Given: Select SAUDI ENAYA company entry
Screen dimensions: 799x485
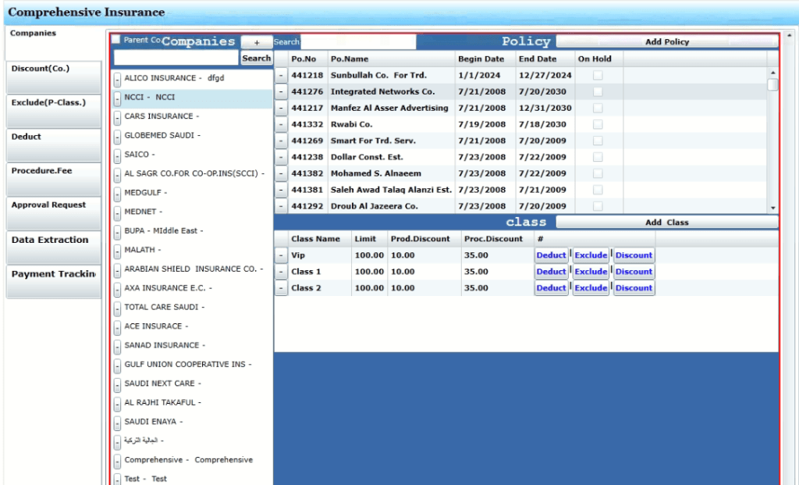Looking at the screenshot, I should point(150,422).
